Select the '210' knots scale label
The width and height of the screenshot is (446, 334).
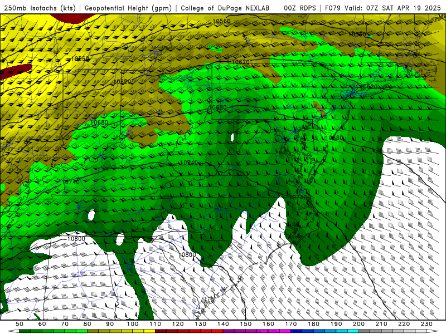381,324
